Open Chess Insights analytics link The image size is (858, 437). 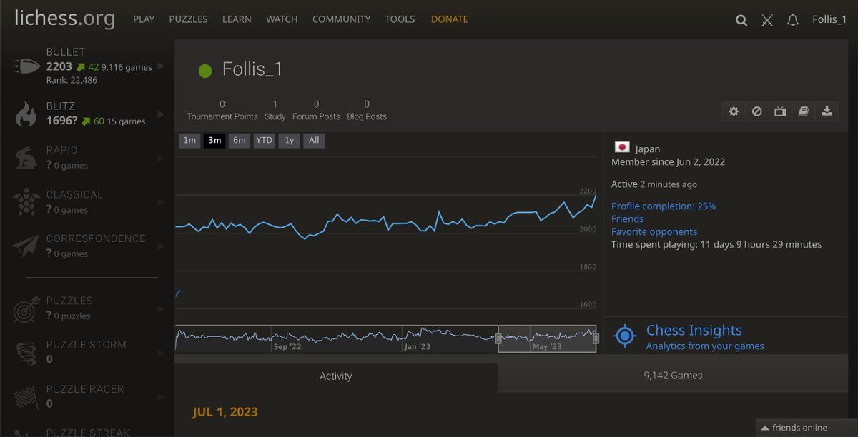coord(705,346)
